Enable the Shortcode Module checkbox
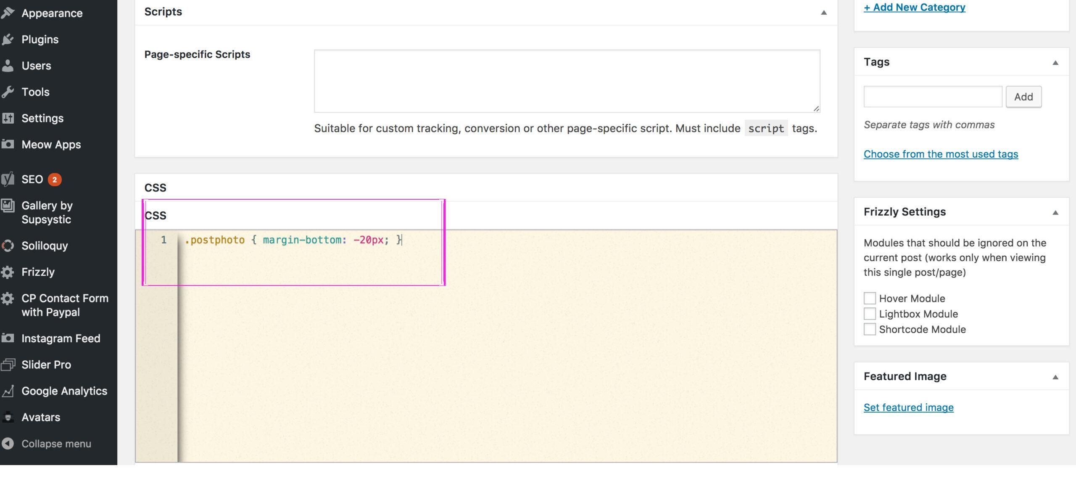The image size is (1076, 479). point(870,329)
